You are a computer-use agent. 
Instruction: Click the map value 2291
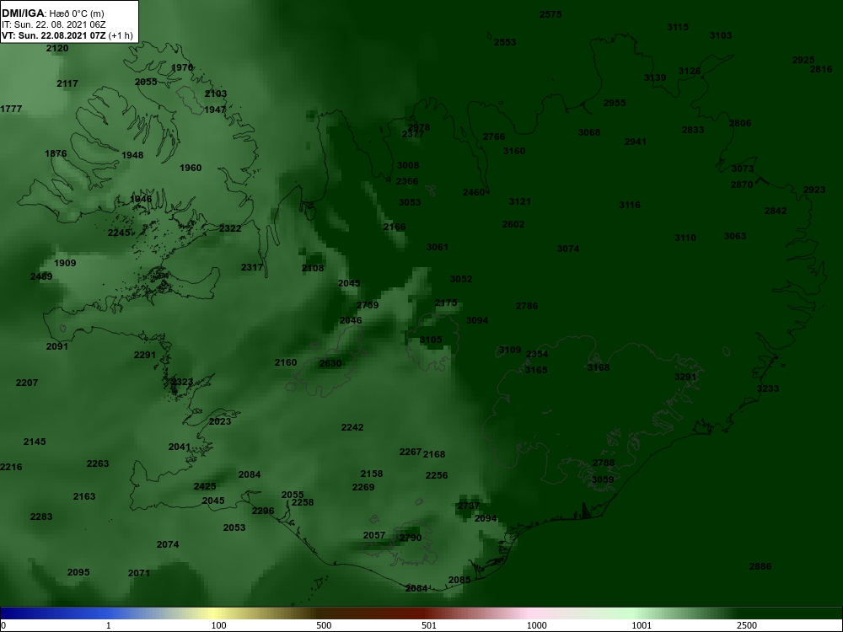point(145,356)
